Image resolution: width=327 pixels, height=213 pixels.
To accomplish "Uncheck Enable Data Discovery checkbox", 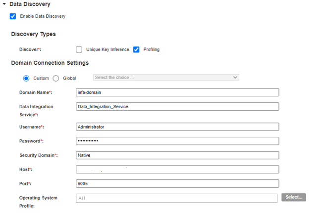I will tap(13, 16).
